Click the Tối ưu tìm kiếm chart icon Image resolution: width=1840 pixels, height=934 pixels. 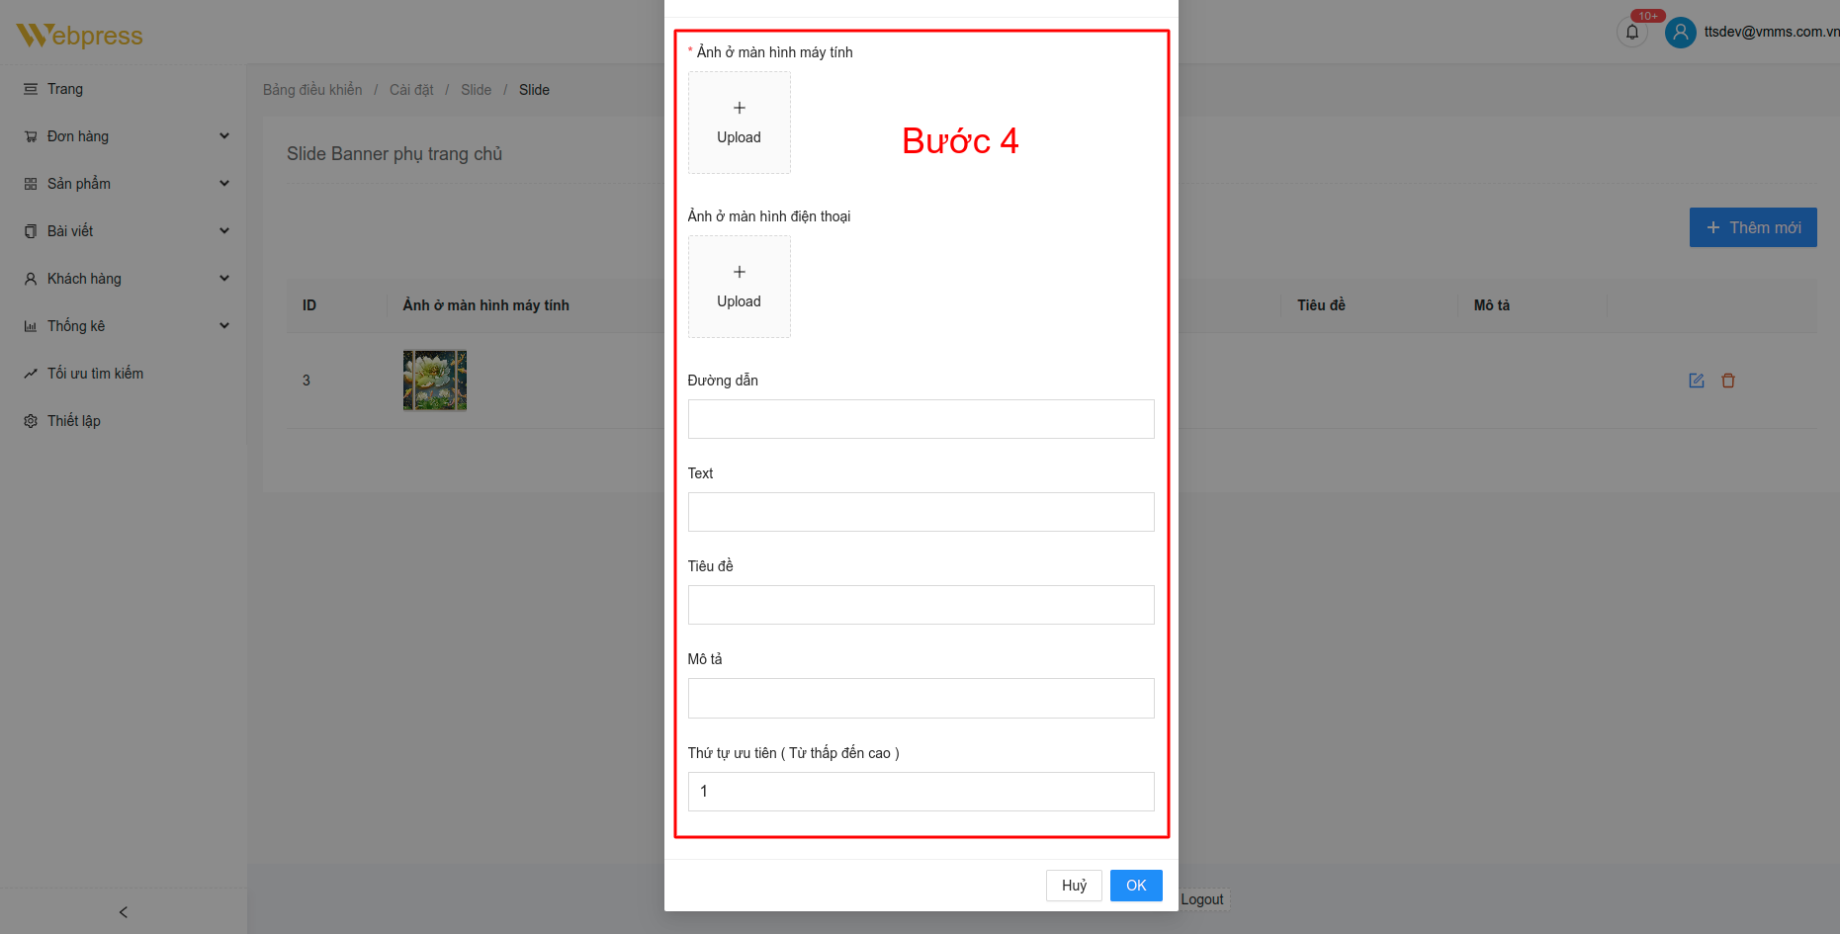pyautogui.click(x=31, y=374)
